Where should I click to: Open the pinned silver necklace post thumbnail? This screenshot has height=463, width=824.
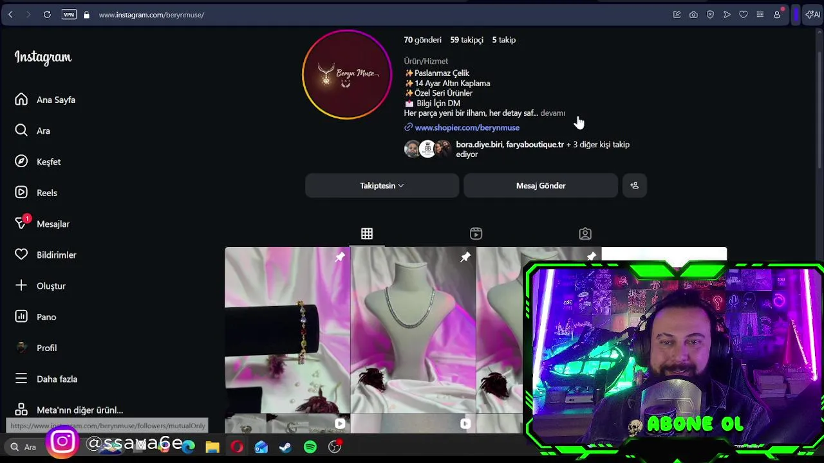coord(413,330)
